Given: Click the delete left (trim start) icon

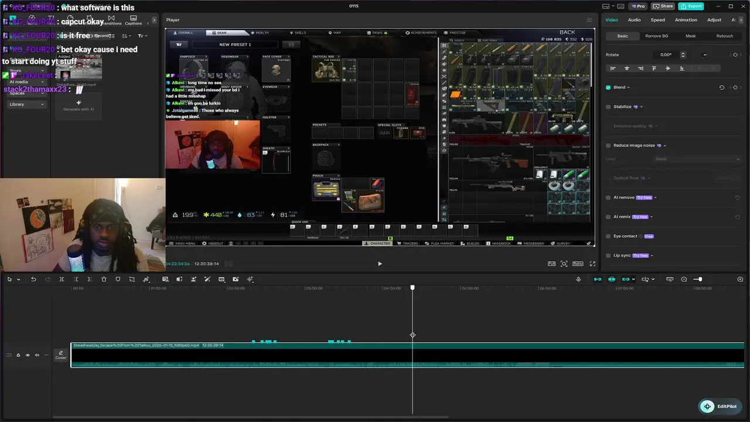Looking at the screenshot, I should tap(76, 279).
